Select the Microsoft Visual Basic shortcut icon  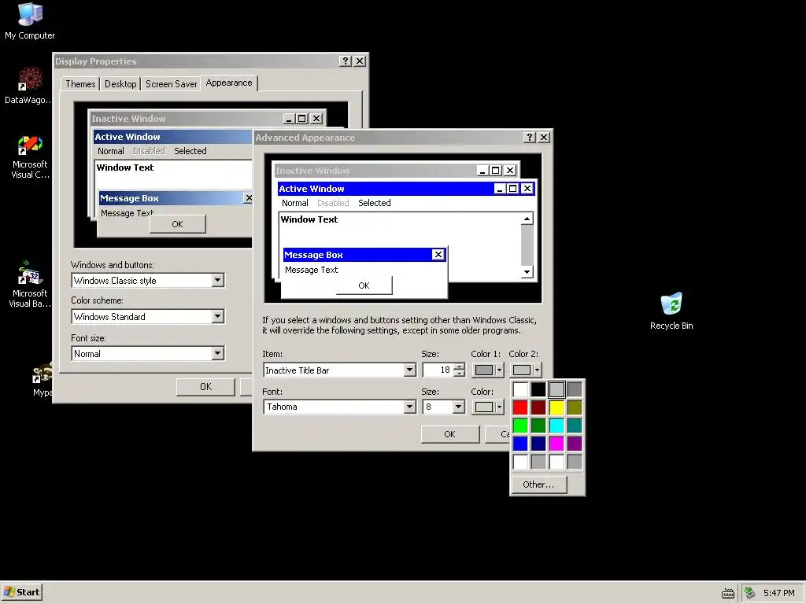click(30, 285)
